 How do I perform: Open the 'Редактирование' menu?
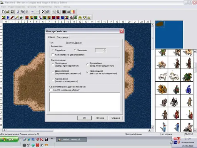click(17, 7)
